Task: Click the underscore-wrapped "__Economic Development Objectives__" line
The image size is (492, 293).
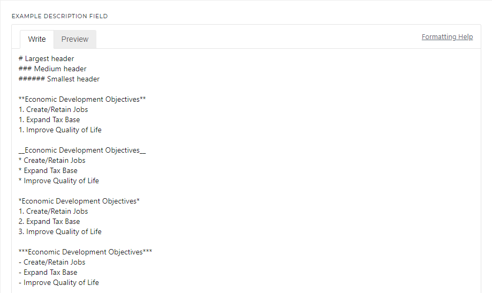Action: click(82, 151)
